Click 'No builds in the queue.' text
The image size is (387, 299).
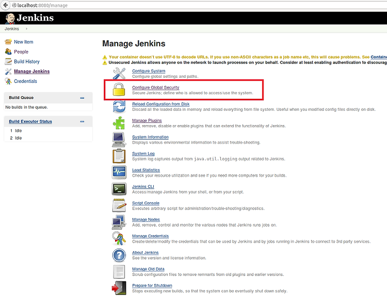tap(26, 107)
